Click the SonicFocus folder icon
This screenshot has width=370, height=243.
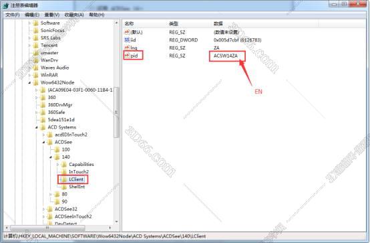[35, 31]
